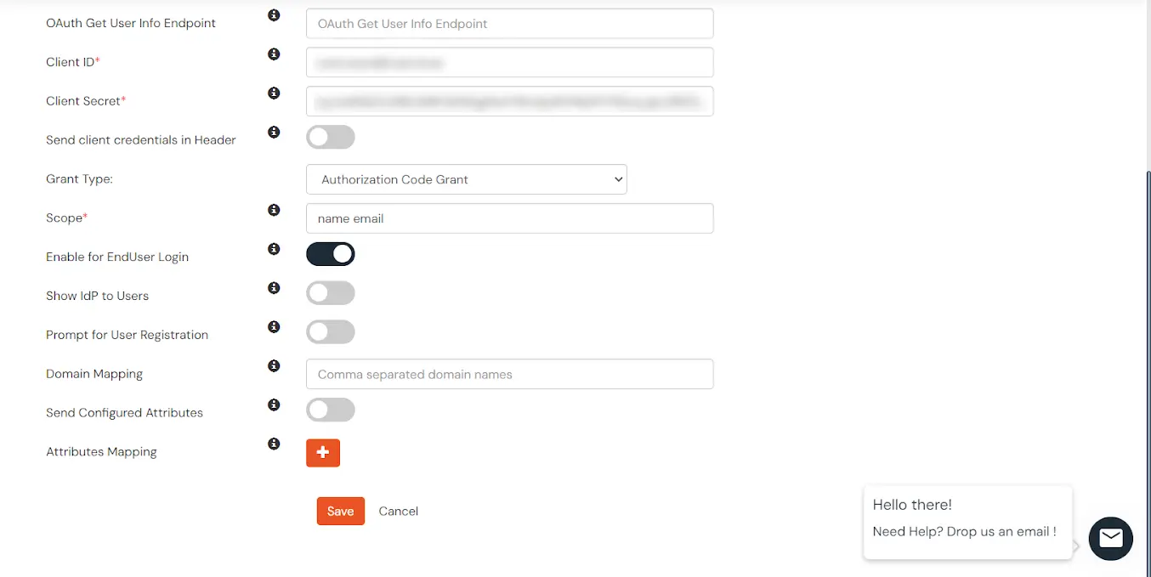
Task: Click the Domain Mapping text field
Action: [x=509, y=374]
